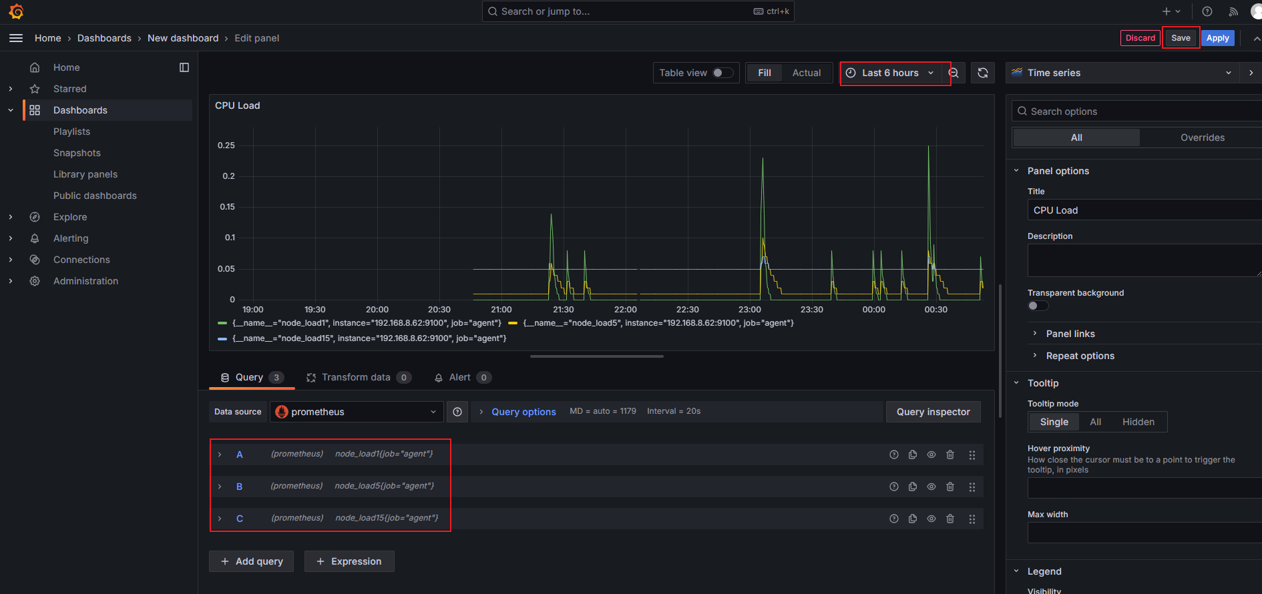Switch to the Transform data tab
The image size is (1262, 594).
(x=356, y=377)
